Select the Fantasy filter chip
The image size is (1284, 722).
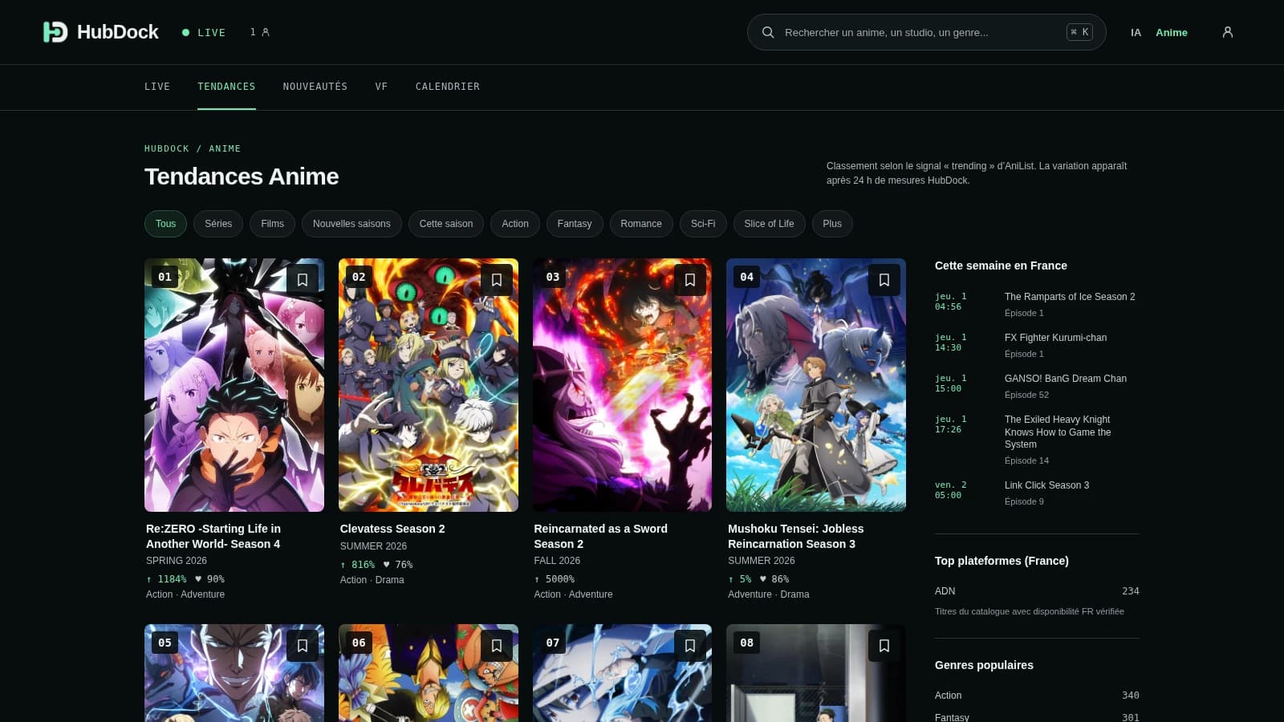pyautogui.click(x=575, y=224)
